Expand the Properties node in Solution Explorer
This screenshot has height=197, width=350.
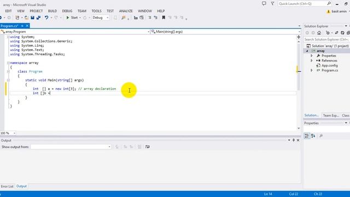click(312, 56)
